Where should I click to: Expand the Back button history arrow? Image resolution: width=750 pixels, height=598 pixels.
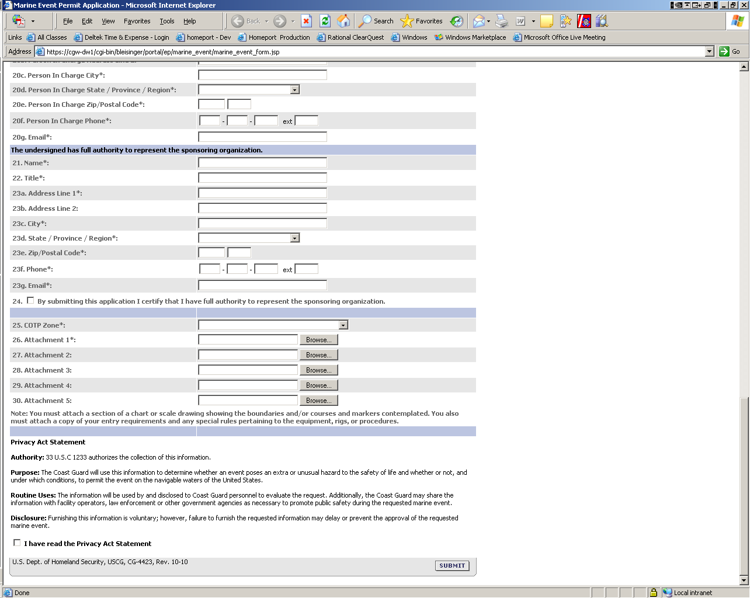click(267, 21)
